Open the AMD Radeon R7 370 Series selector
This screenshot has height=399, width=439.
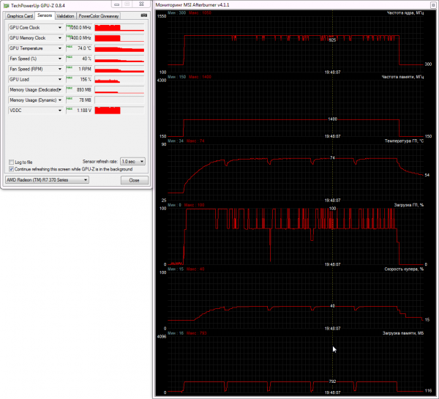pyautogui.click(x=47, y=180)
